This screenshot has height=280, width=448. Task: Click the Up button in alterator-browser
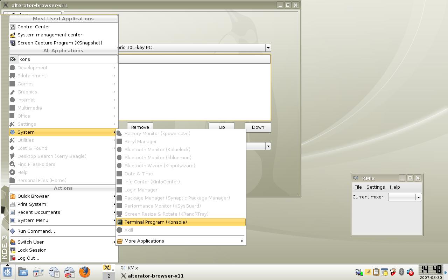pos(222,127)
